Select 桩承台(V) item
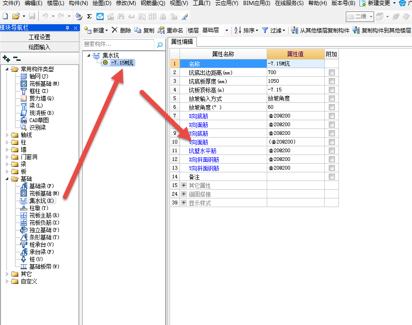 41,245
